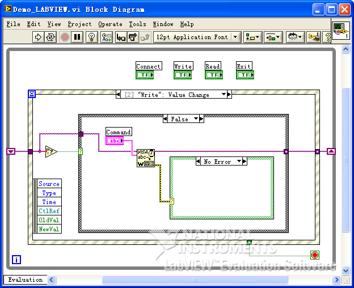
Task: Select the NewVal event data item
Action: pos(49,229)
